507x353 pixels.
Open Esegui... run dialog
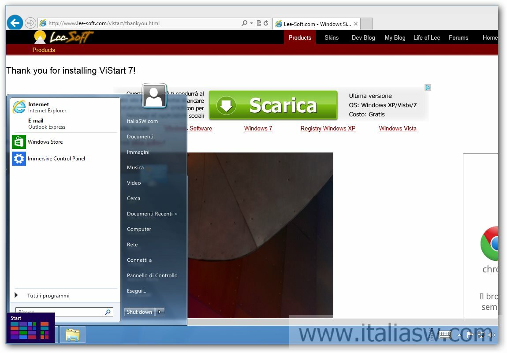[136, 291]
